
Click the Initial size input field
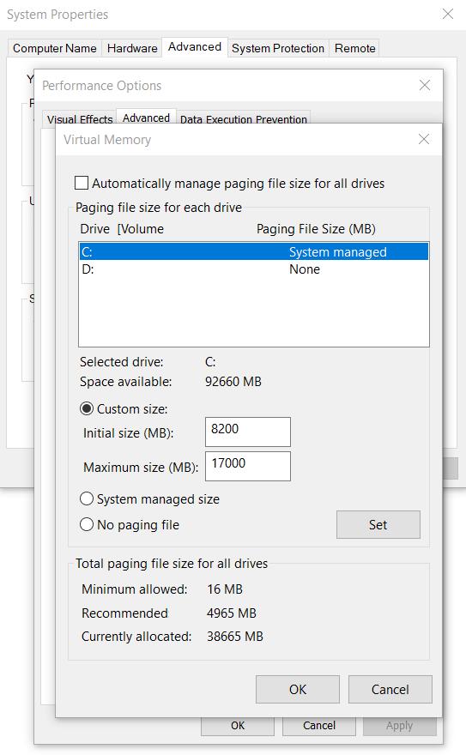(x=248, y=432)
